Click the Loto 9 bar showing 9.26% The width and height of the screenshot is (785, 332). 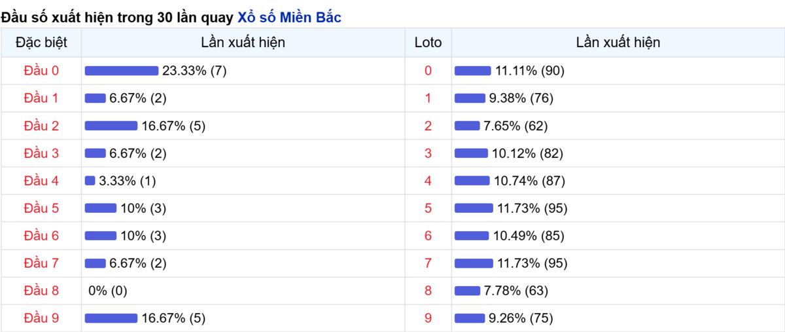click(x=470, y=318)
